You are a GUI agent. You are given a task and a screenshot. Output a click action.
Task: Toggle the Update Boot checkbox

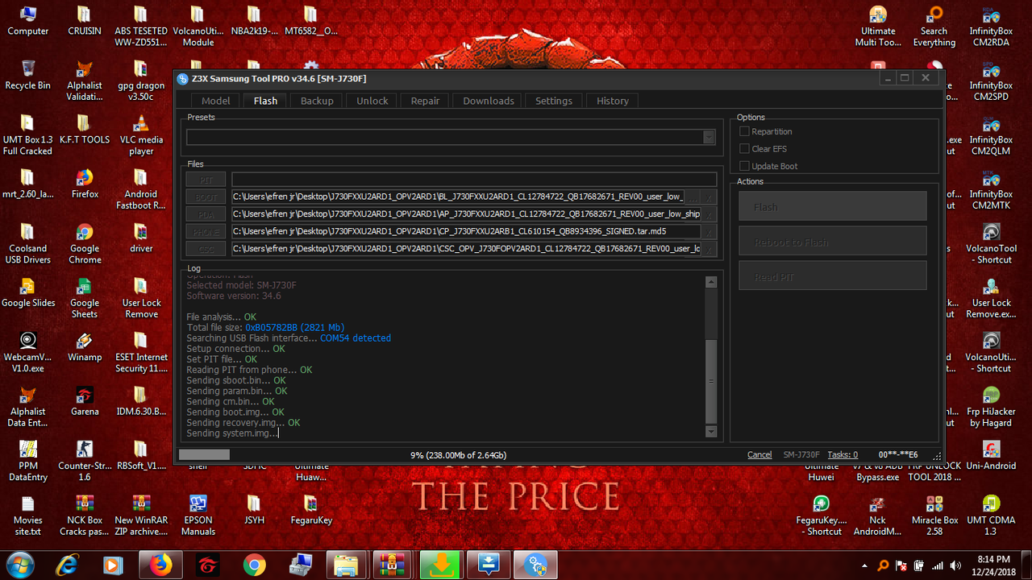tap(745, 166)
